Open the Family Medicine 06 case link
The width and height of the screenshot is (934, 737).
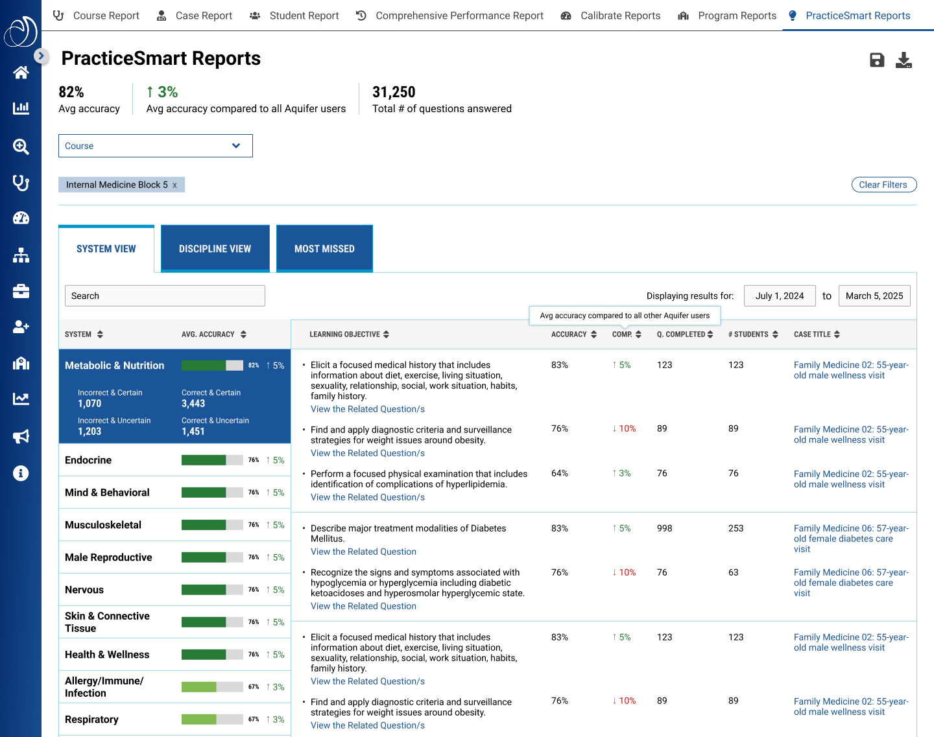850,539
